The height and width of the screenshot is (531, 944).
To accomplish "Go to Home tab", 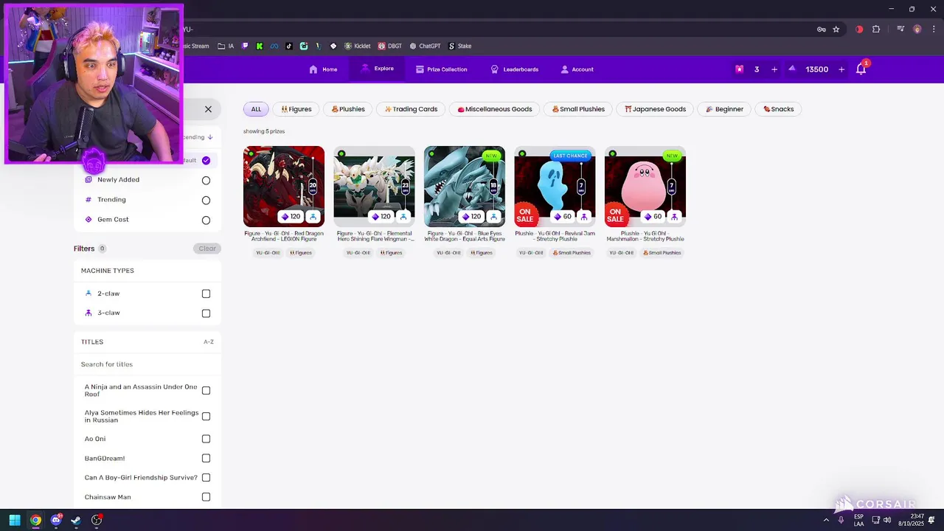I will click(x=323, y=69).
